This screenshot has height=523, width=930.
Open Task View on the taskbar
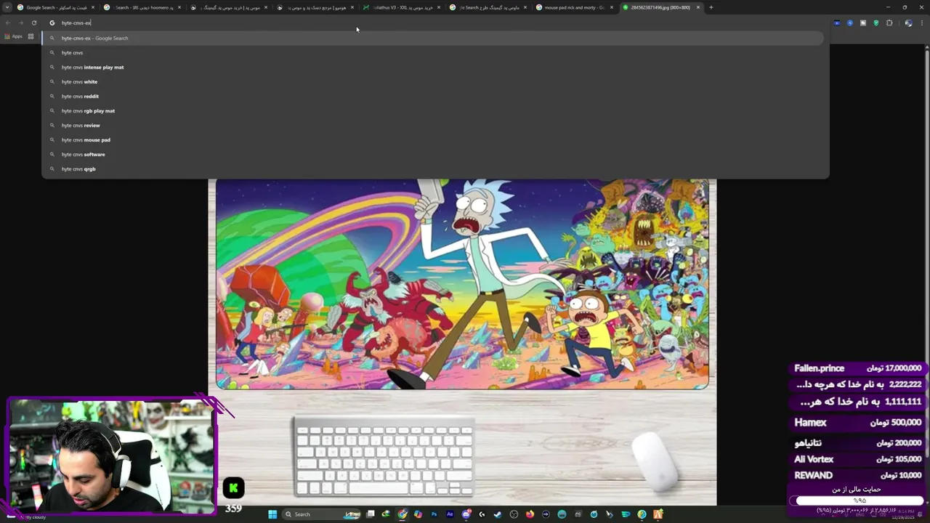pos(371,514)
